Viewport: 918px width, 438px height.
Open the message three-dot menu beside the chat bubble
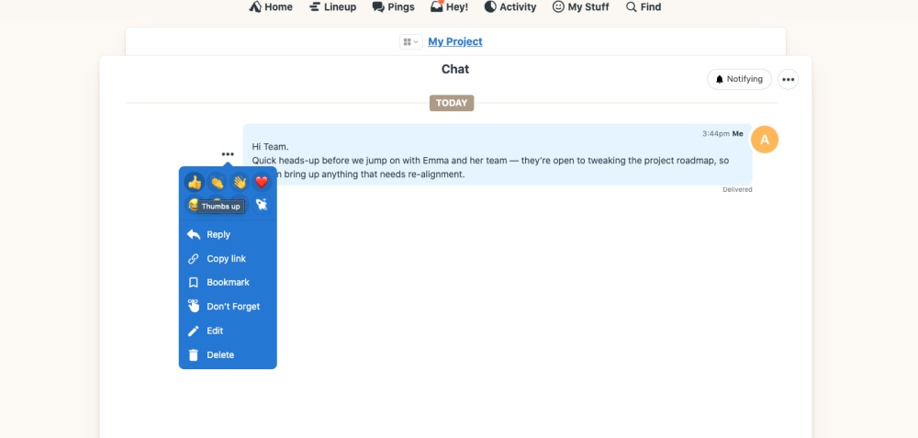click(228, 154)
